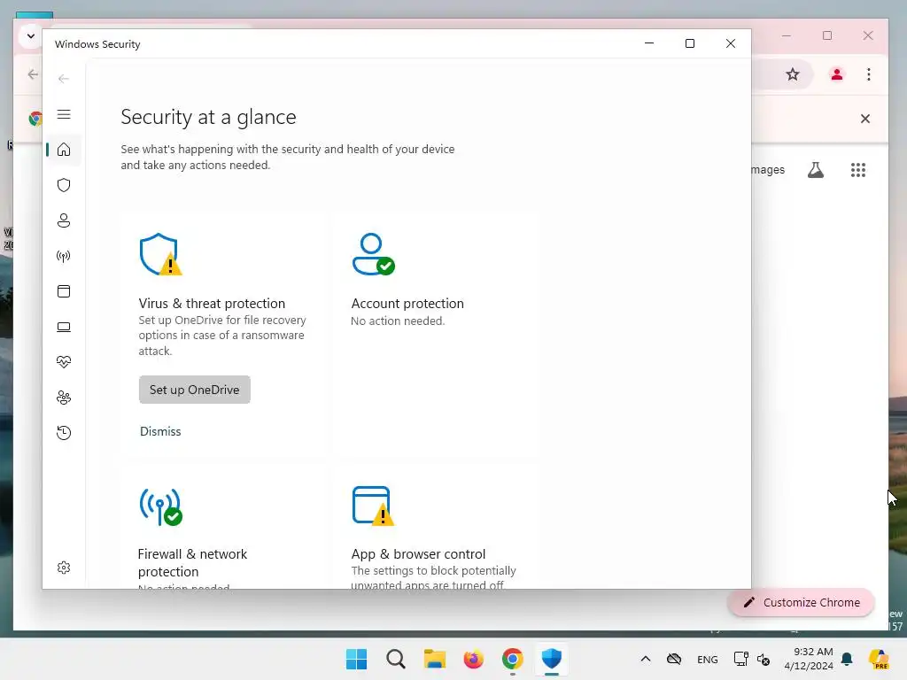Image resolution: width=907 pixels, height=680 pixels.
Task: Click the Customize Chrome button
Action: [x=801, y=602]
